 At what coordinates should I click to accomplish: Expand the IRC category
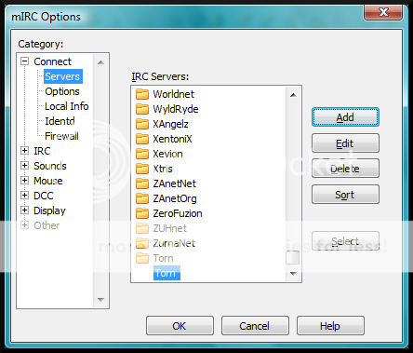[x=24, y=151]
